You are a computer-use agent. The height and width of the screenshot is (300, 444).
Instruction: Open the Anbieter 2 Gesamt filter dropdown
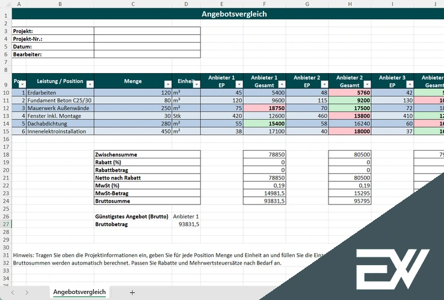367,84
